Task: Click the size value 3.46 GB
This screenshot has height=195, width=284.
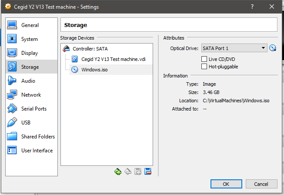Action: coord(211,92)
